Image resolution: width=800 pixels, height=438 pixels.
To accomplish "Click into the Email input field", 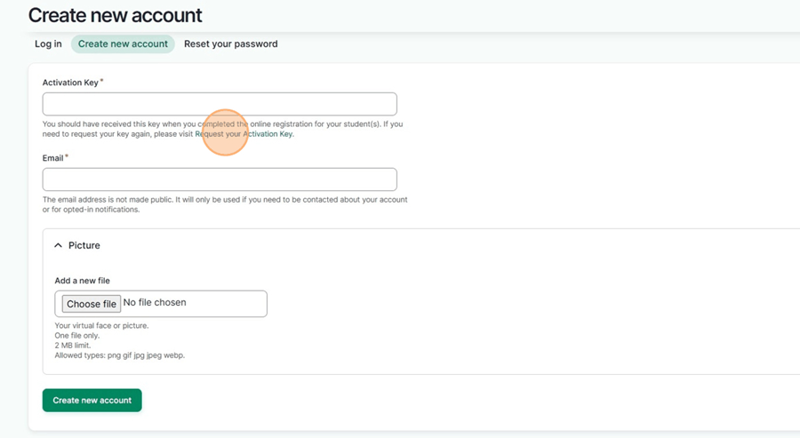I will pos(220,179).
